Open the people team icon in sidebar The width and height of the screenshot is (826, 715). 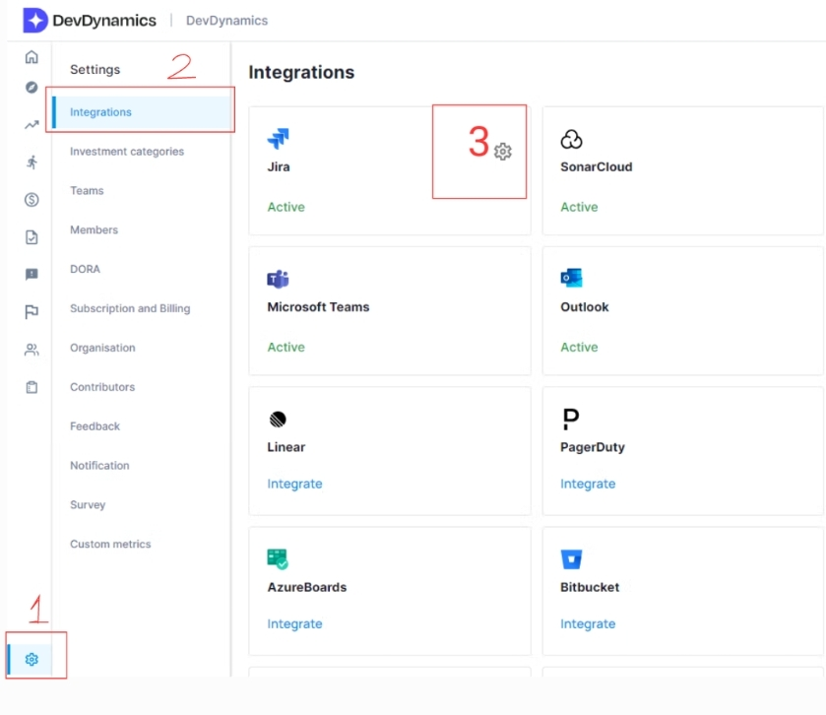[x=32, y=350]
